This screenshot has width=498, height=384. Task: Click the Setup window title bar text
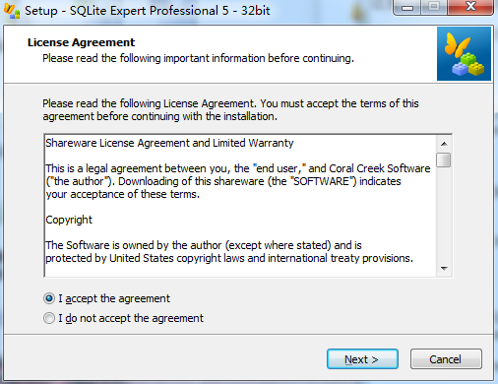(x=148, y=11)
